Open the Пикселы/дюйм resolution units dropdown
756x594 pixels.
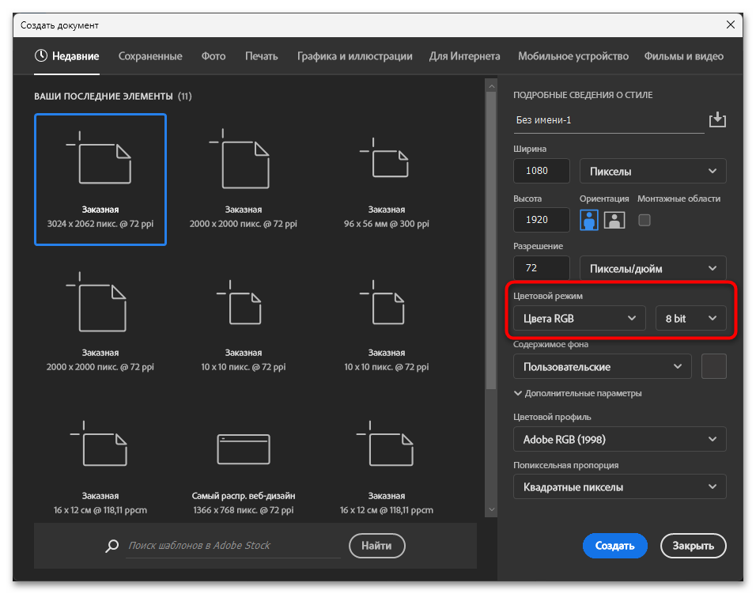pyautogui.click(x=653, y=269)
